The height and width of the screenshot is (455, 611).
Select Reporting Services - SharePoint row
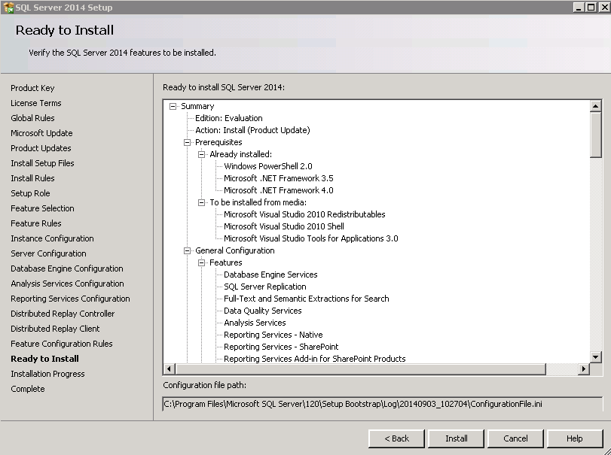click(x=281, y=347)
